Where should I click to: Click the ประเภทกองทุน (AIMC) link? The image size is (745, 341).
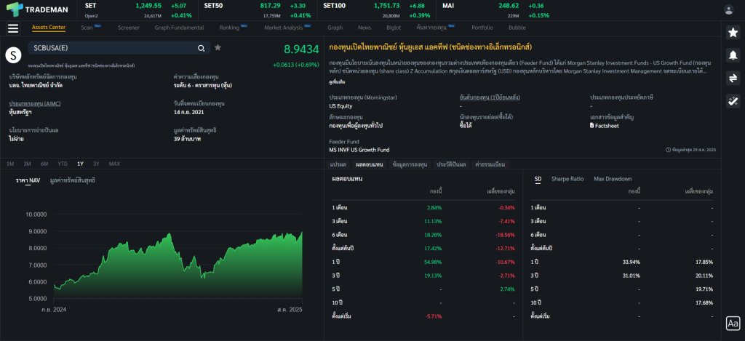(x=35, y=104)
